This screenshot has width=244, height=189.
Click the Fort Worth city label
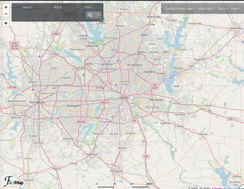click(37, 102)
